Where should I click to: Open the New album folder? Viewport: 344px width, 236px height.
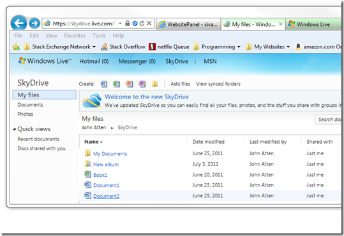pyautogui.click(x=106, y=165)
